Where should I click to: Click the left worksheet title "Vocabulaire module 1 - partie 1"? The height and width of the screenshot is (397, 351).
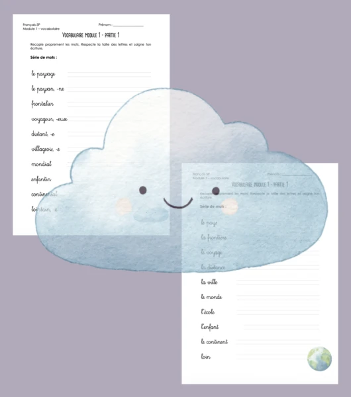pyautogui.click(x=91, y=35)
